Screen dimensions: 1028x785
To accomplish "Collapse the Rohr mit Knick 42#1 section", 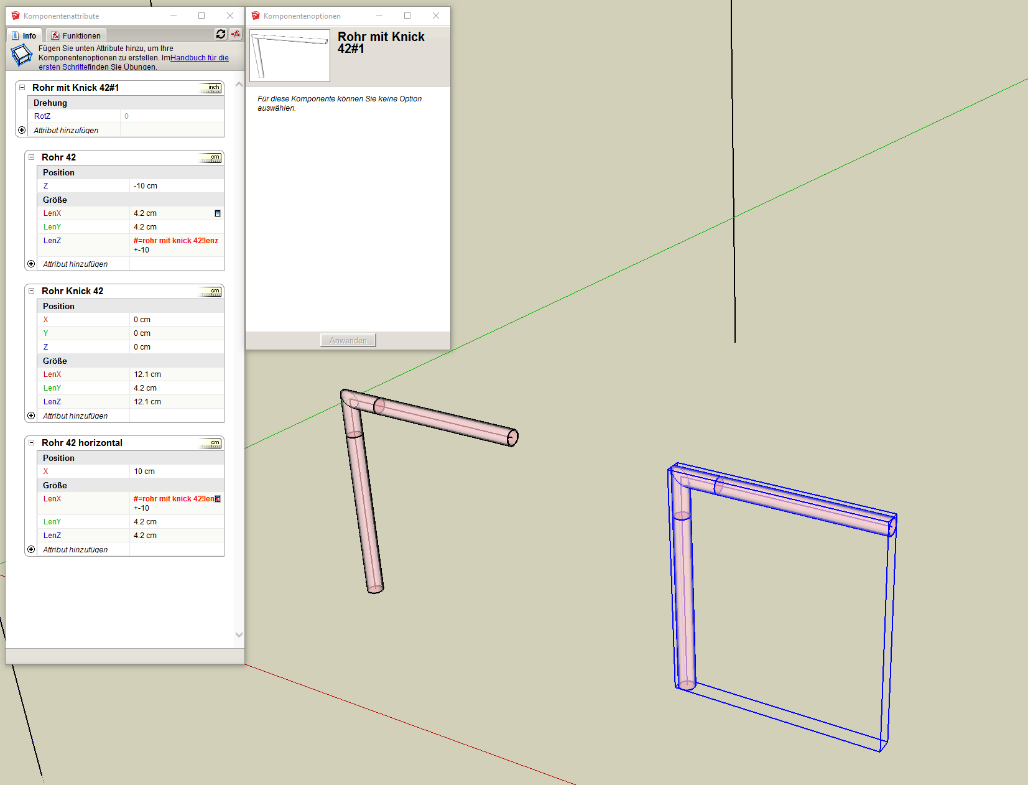I will (x=22, y=88).
